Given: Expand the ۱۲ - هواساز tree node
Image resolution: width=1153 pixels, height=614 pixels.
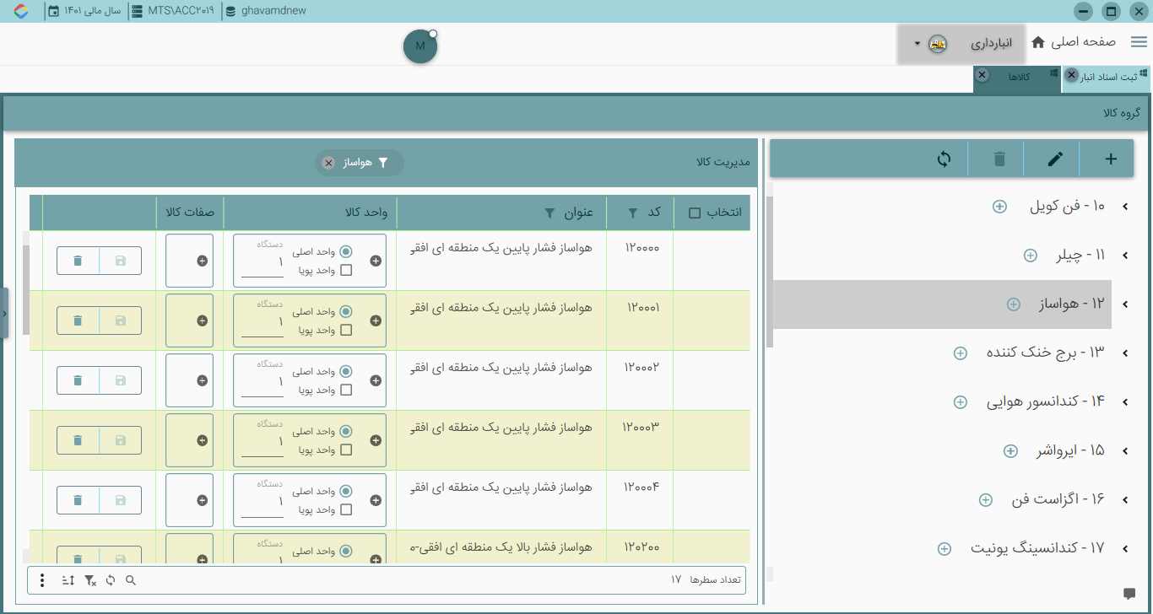Looking at the screenshot, I should click(x=1125, y=304).
